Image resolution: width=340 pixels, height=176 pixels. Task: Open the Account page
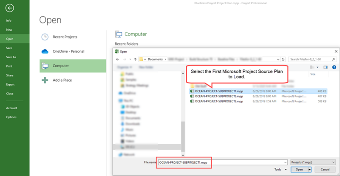[11, 108]
